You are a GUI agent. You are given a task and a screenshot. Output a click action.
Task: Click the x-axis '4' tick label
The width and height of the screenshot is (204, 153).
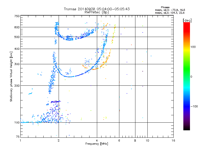[97, 141]
